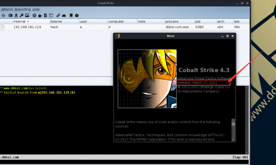Select beacon row IP 192.168.181.129

[27, 27]
